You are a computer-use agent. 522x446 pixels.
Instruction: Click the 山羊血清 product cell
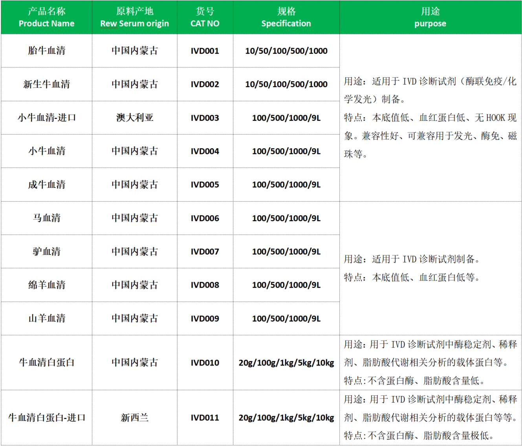tap(46, 319)
